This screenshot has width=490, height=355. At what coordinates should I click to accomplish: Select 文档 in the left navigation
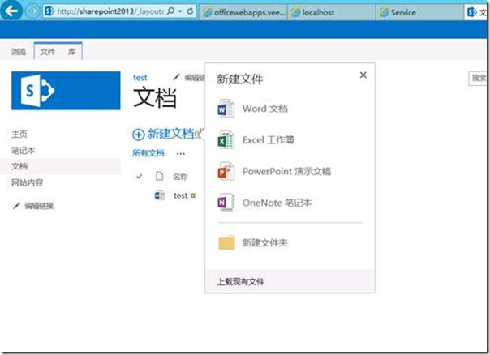coord(19,166)
